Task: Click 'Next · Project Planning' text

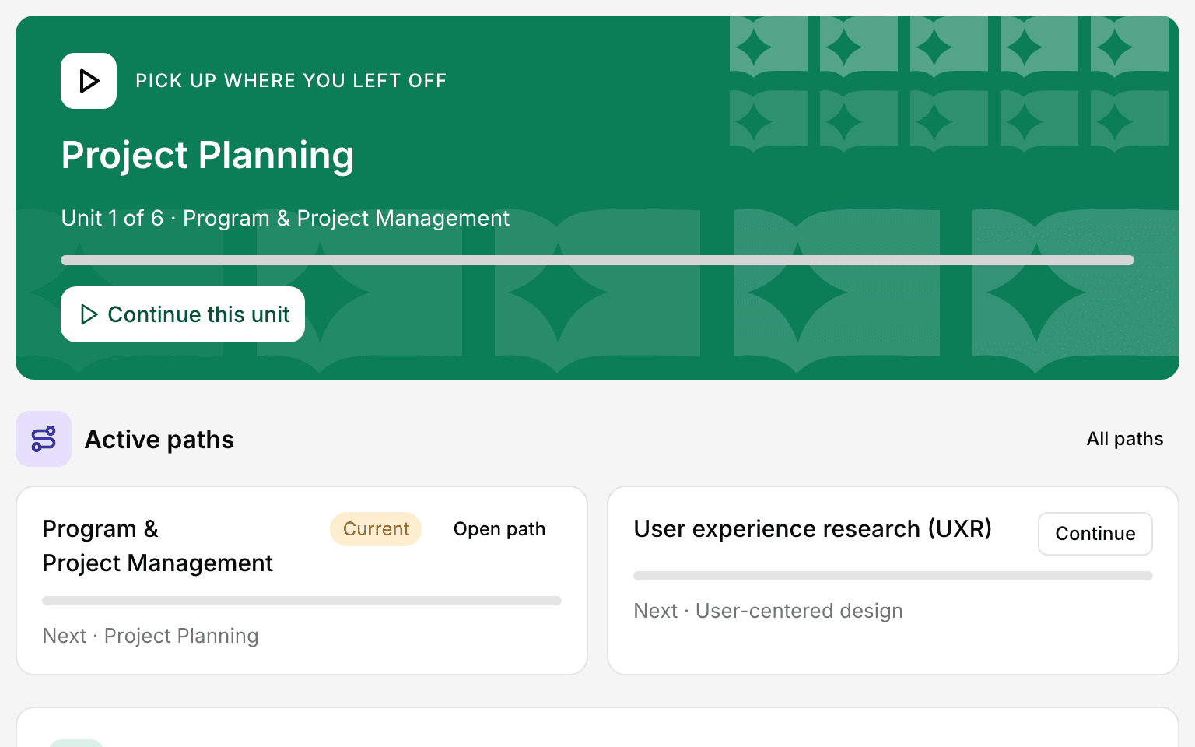Action: point(150,636)
